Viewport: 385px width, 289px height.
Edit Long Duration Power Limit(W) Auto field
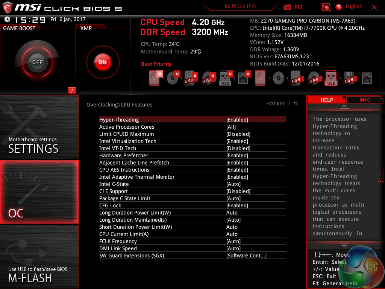232,213
